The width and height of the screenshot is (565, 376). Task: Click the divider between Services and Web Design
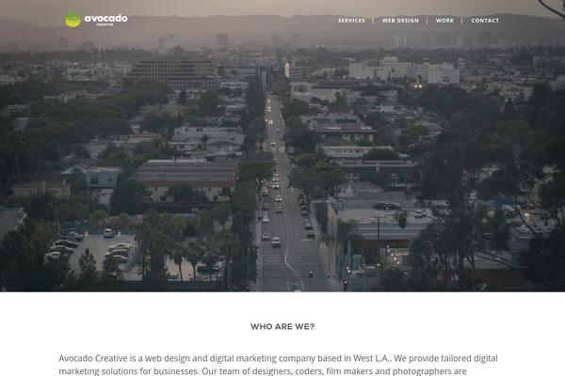[x=373, y=21]
